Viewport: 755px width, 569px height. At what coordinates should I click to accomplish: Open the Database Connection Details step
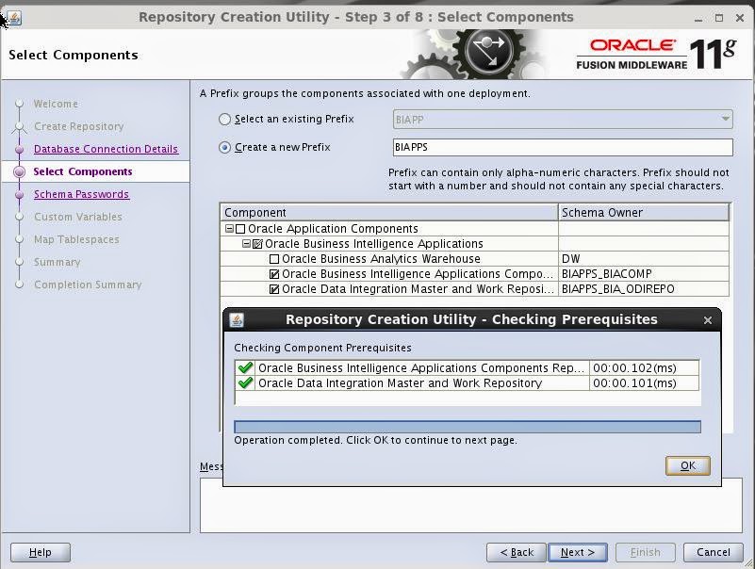[x=105, y=149]
